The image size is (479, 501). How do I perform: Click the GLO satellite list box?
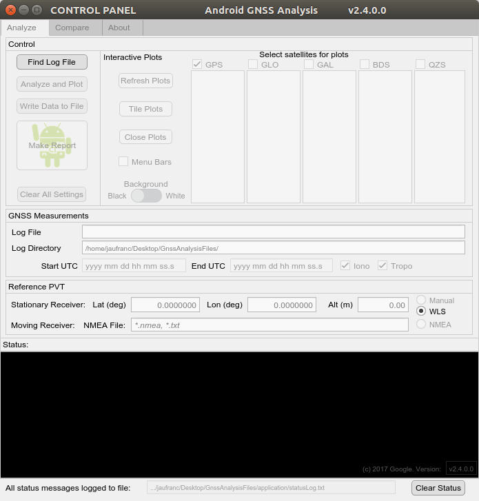(274, 136)
